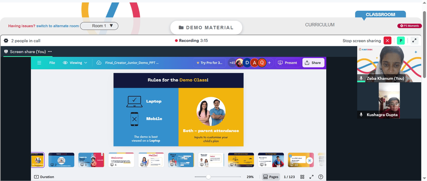Click the file name Final_Creator_Junior_Demo_PPT
This screenshot has width=427, height=181.
[132, 63]
